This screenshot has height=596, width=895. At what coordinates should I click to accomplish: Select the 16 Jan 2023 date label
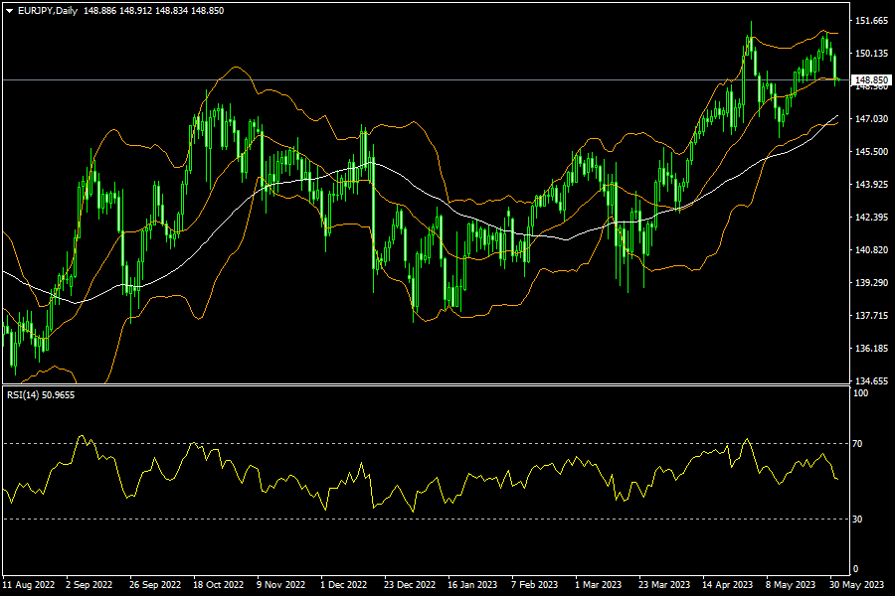point(472,585)
